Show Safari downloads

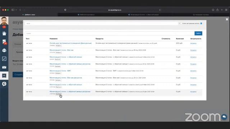coord(213,10)
